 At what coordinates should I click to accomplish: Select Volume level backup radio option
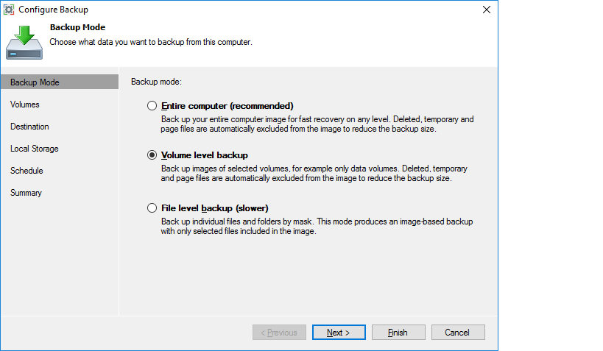coord(152,155)
